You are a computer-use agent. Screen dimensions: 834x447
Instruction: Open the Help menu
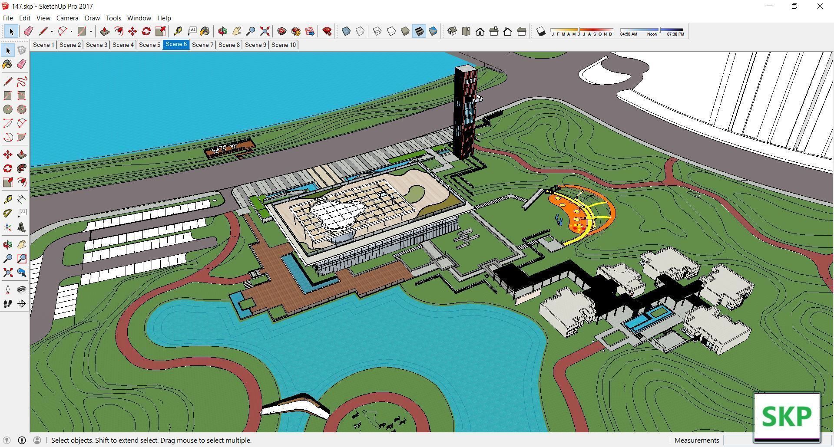(164, 18)
